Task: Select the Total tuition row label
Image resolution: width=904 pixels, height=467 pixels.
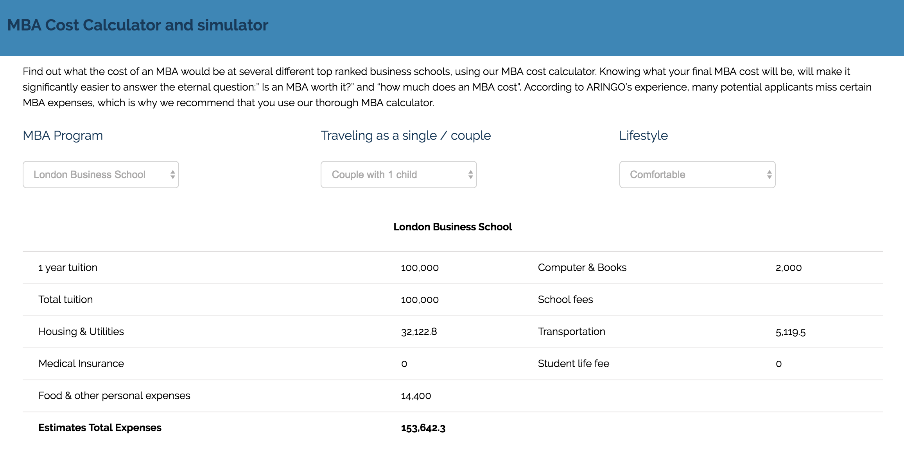Action: (66, 299)
